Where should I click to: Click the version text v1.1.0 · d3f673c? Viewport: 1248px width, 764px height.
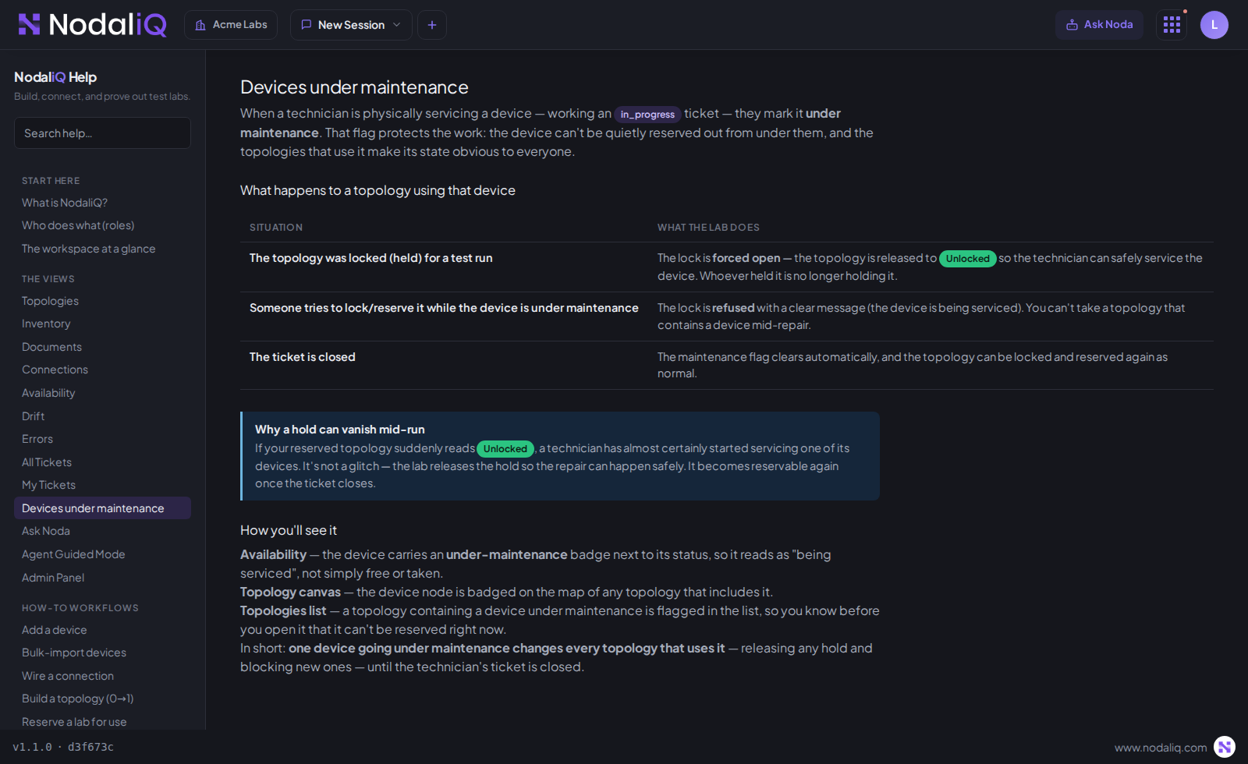point(63,747)
